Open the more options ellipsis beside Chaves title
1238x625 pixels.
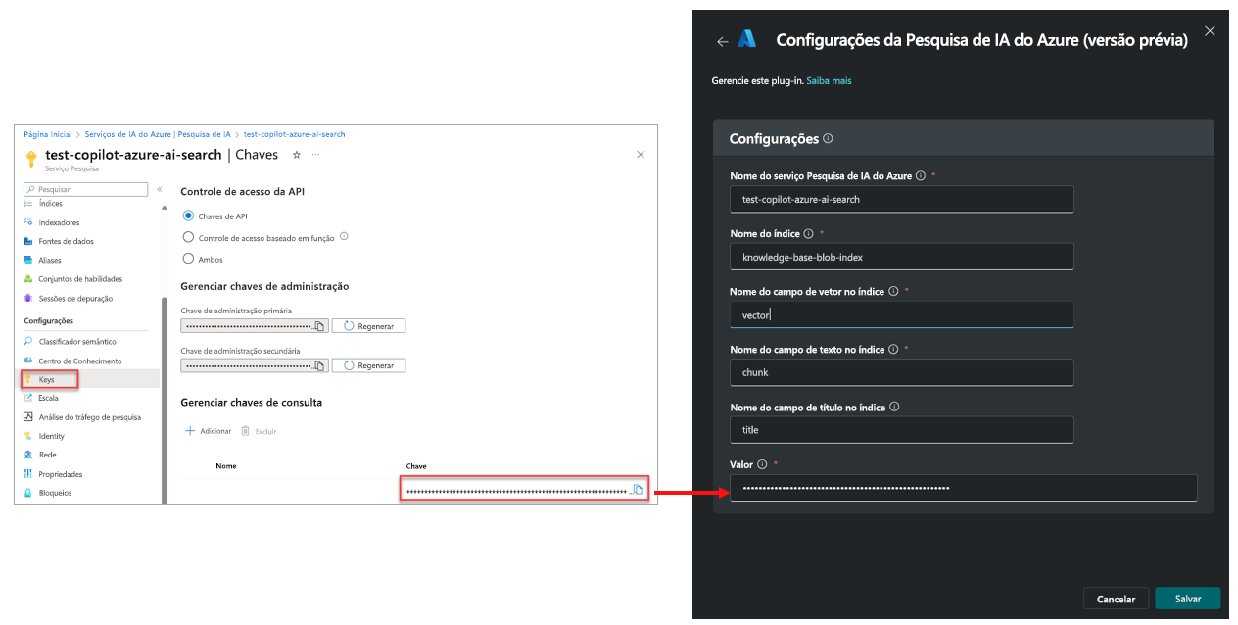[x=315, y=155]
